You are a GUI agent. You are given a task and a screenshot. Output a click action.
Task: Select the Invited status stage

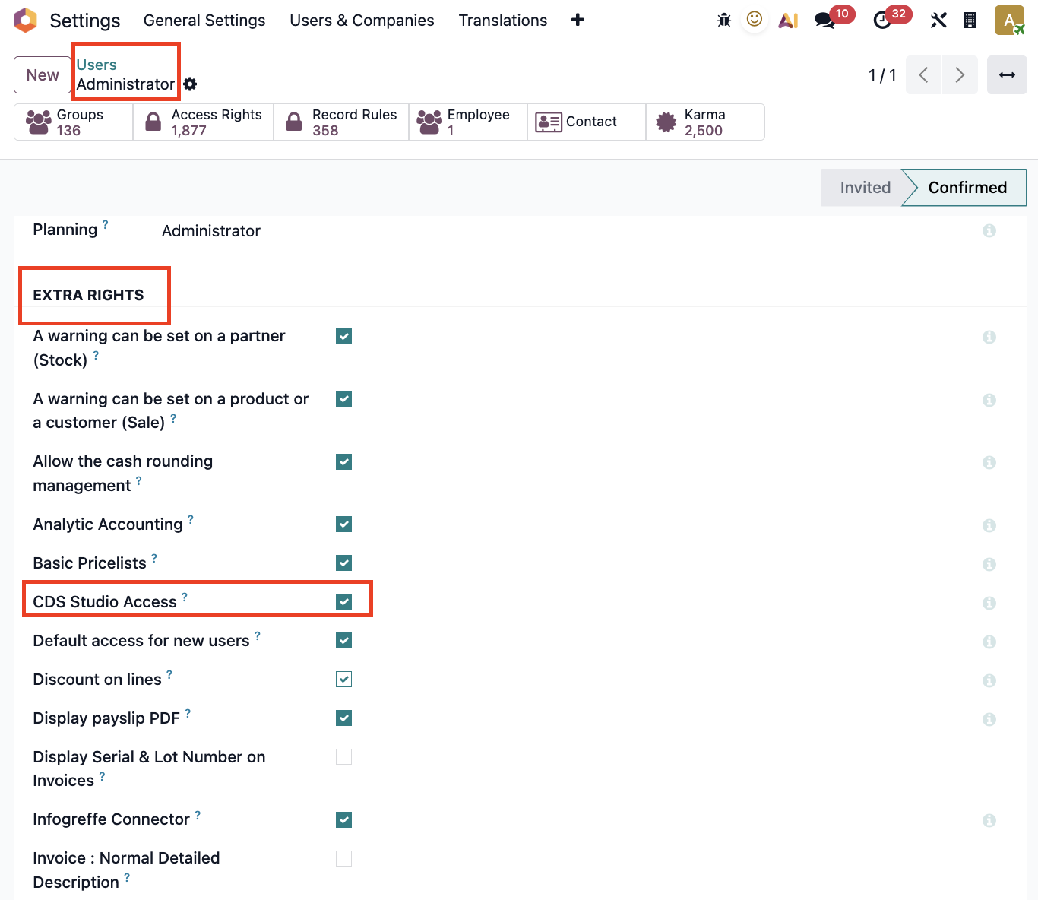[x=865, y=188]
